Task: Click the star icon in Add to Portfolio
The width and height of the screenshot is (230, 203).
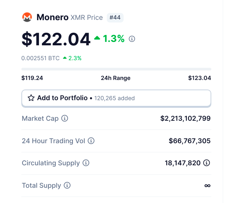Action: click(x=31, y=98)
